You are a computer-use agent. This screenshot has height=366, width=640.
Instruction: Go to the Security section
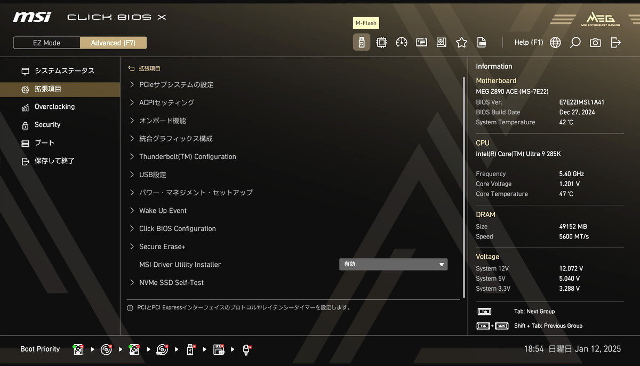60,125
